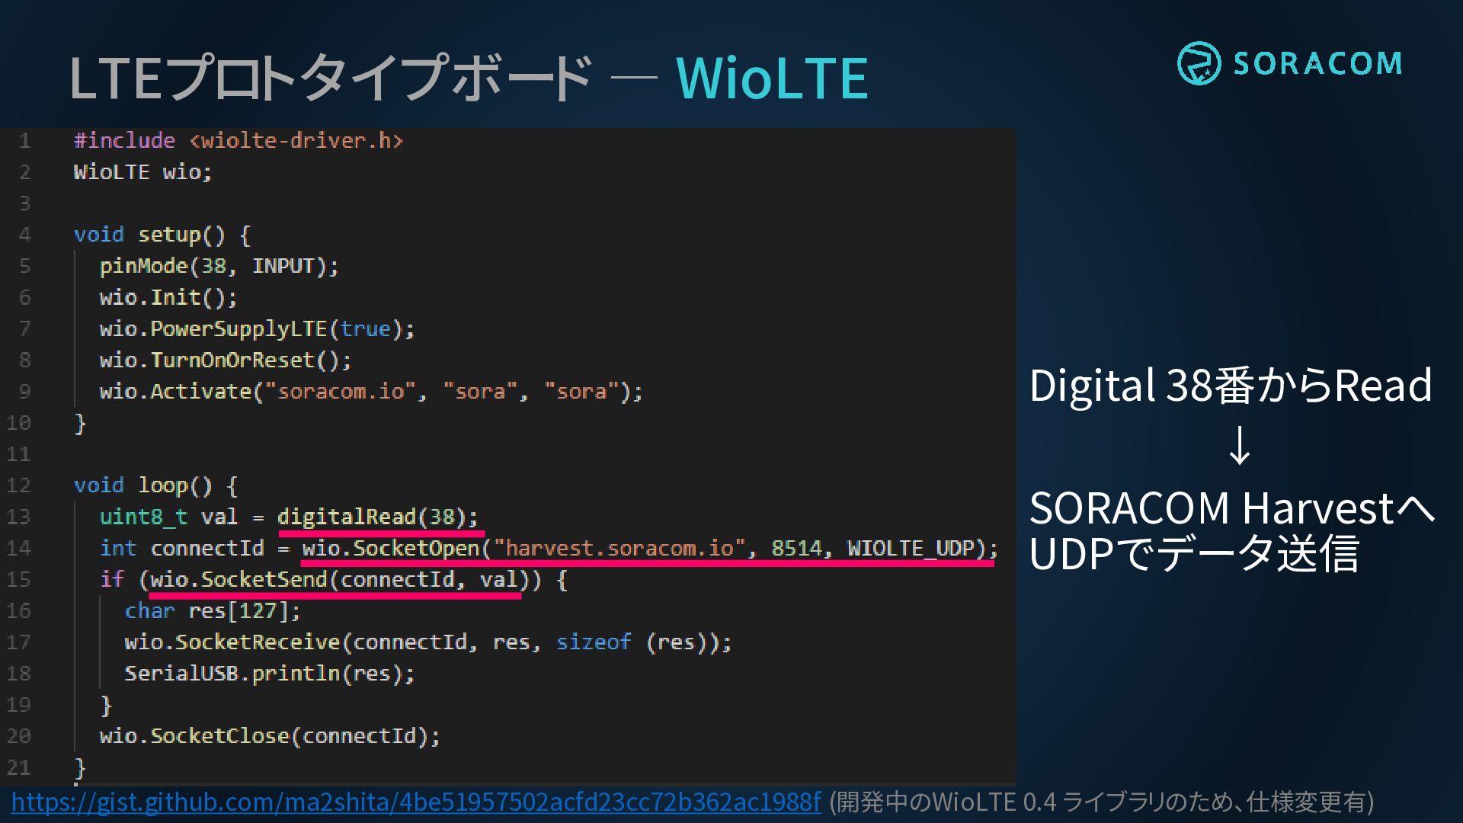
Task: Click the Digital 38番からRead caption
Action: [1231, 386]
